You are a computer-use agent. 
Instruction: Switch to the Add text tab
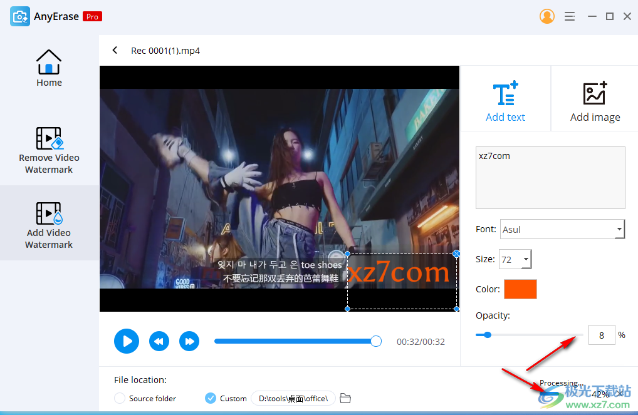[x=505, y=100]
